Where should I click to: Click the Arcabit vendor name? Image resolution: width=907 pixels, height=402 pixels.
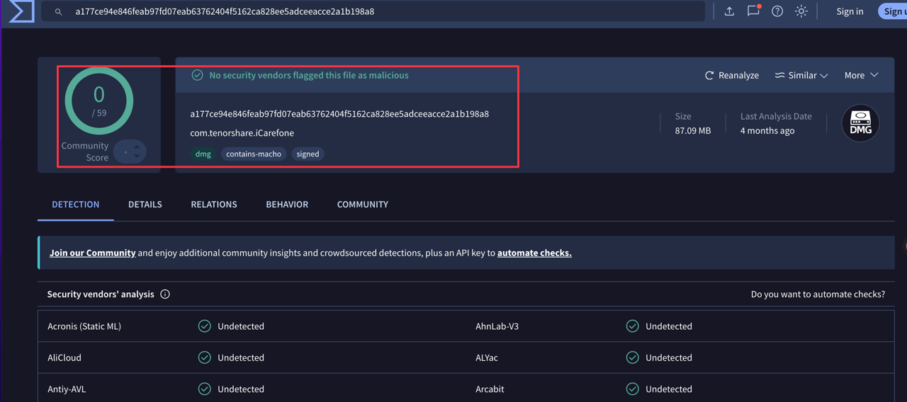(x=490, y=389)
